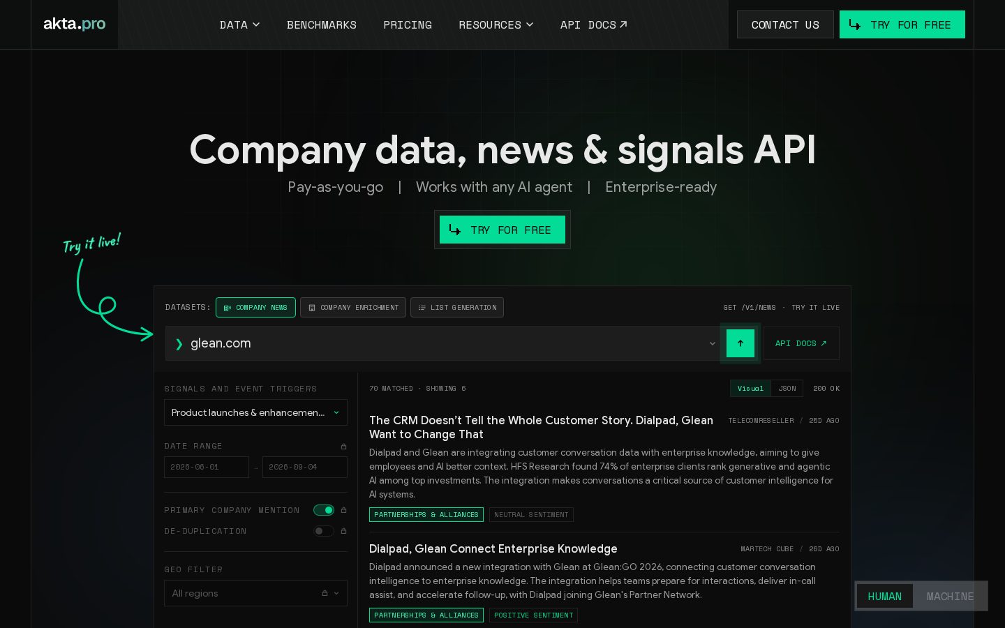Click the second article's Partnerships & Alliances tag
Image resolution: width=1005 pixels, height=628 pixels.
pyautogui.click(x=426, y=615)
